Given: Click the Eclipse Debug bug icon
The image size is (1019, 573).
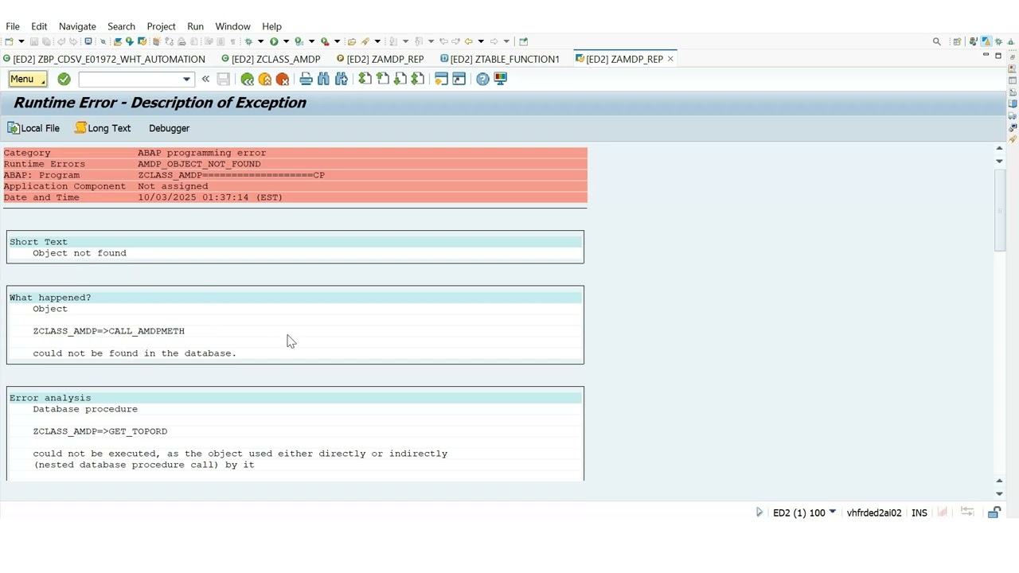Looking at the screenshot, I should 248,41.
